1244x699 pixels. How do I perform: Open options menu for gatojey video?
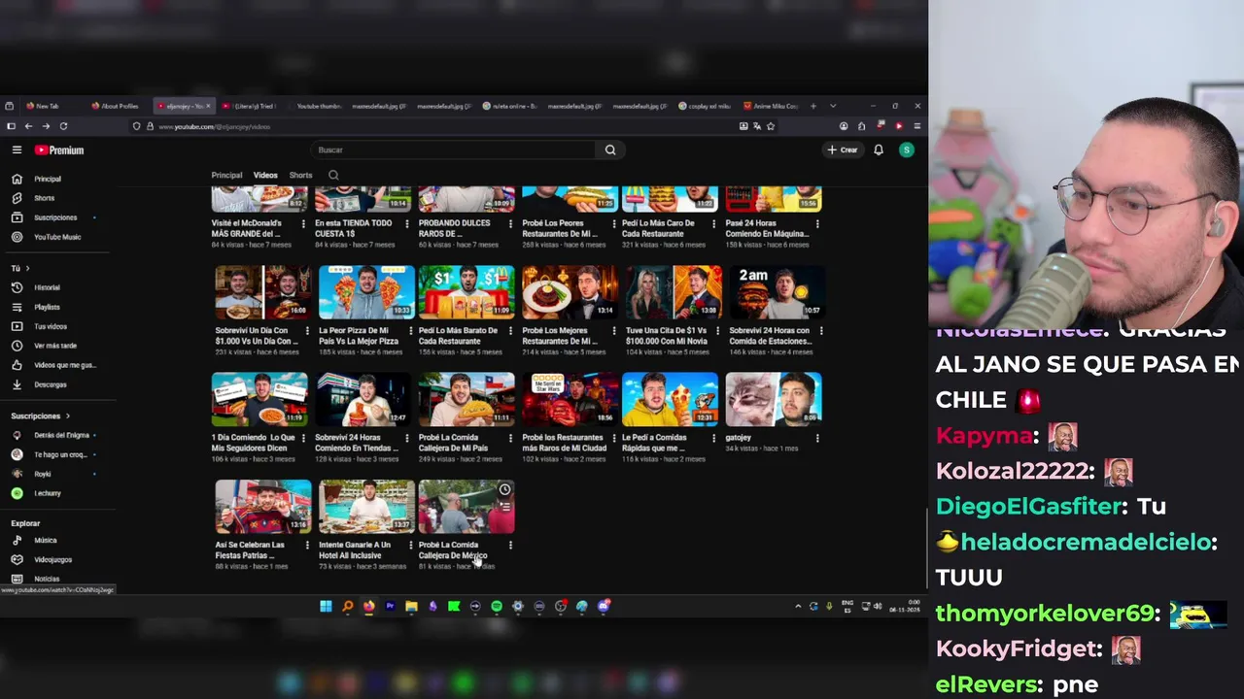(x=816, y=438)
